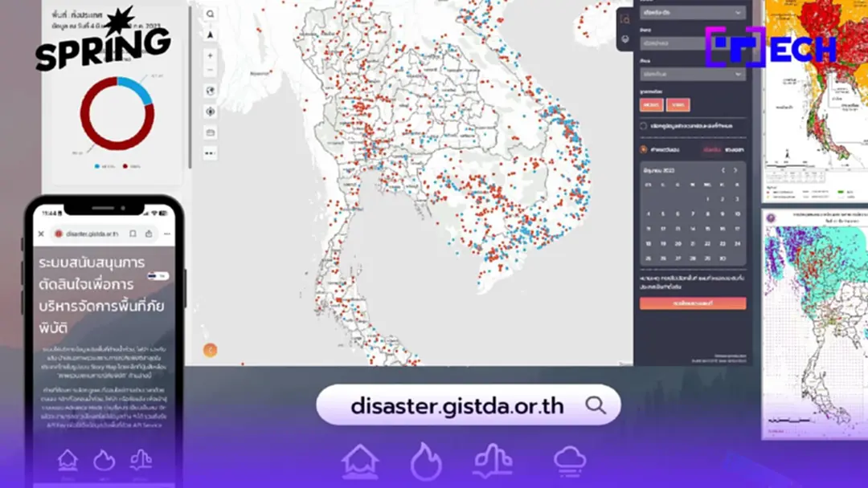Zoom out with the minus button
Screen dimensions: 868x488
[210, 71]
